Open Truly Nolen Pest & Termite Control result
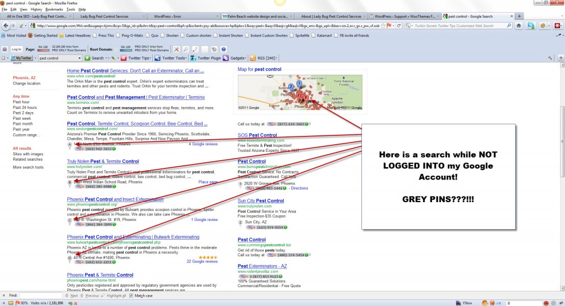The height and width of the screenshot is (306, 565). click(103, 161)
